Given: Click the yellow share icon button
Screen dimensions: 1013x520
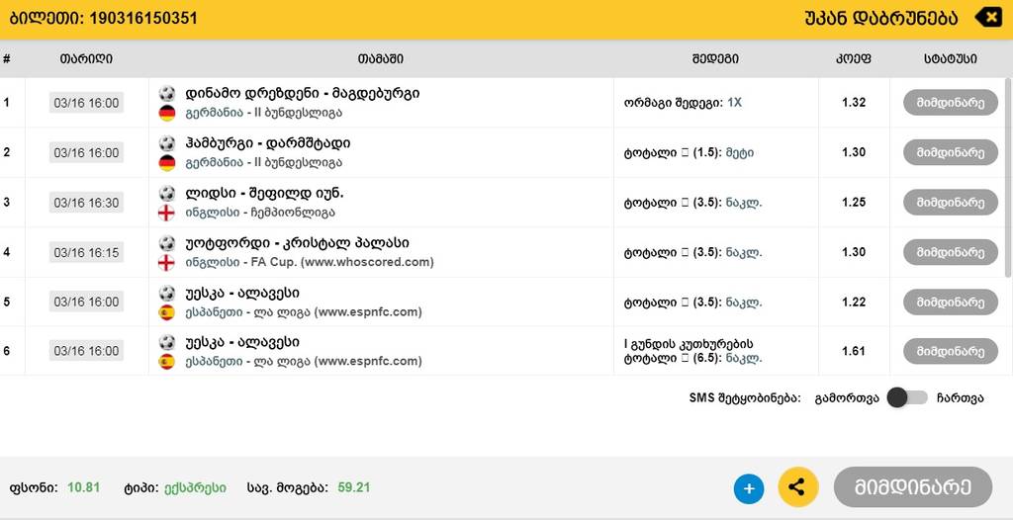Looking at the screenshot, I should pos(798,487).
